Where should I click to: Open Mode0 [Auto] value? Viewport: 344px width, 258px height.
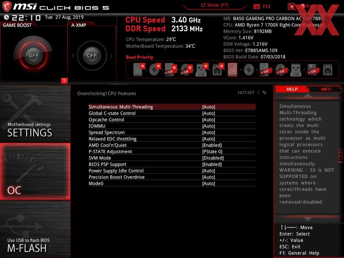click(209, 183)
